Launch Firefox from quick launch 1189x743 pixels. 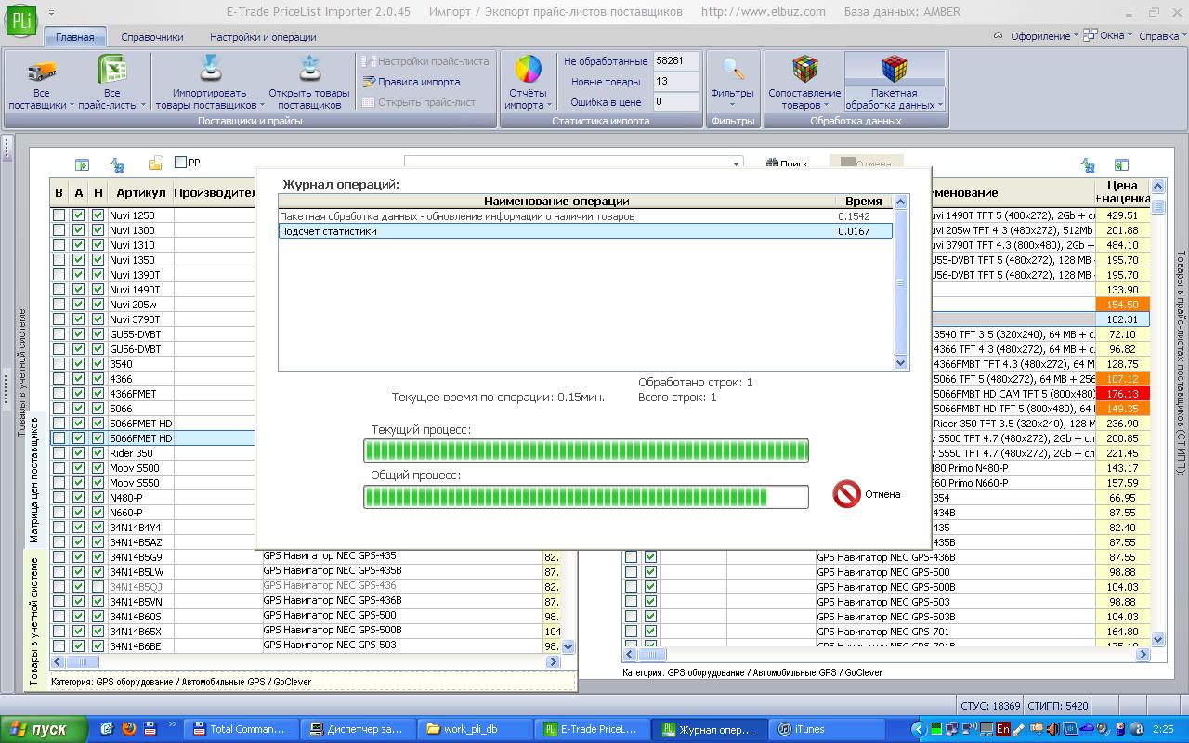coord(129,729)
